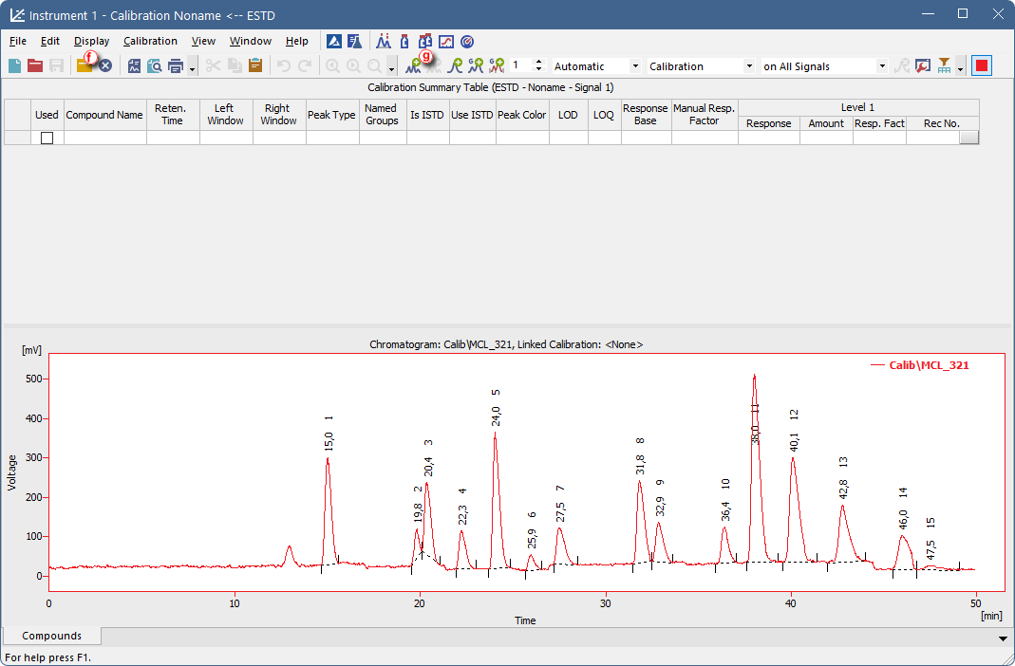This screenshot has height=666, width=1015.
Task: Open the on All Signals dropdown
Action: pyautogui.click(x=882, y=66)
